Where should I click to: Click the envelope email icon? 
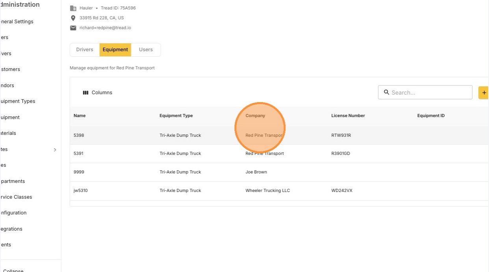pyautogui.click(x=73, y=28)
